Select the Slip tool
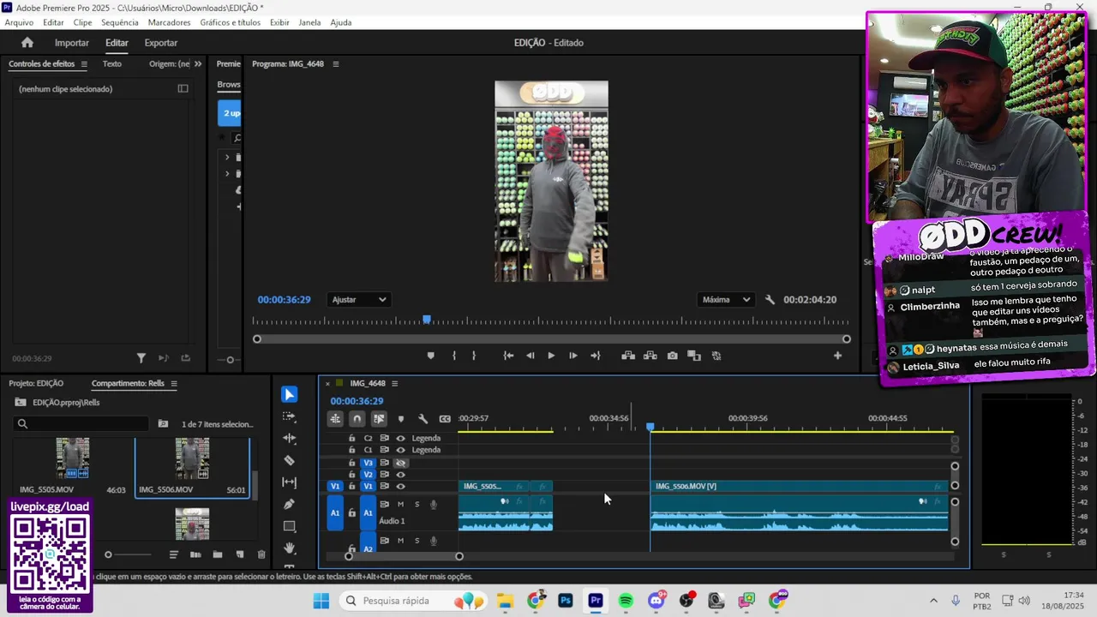This screenshot has width=1097, height=617. pyautogui.click(x=290, y=482)
